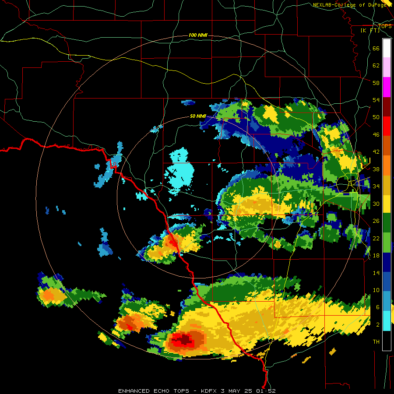
Task: Select the 14 value on the legend
Action: point(376,273)
